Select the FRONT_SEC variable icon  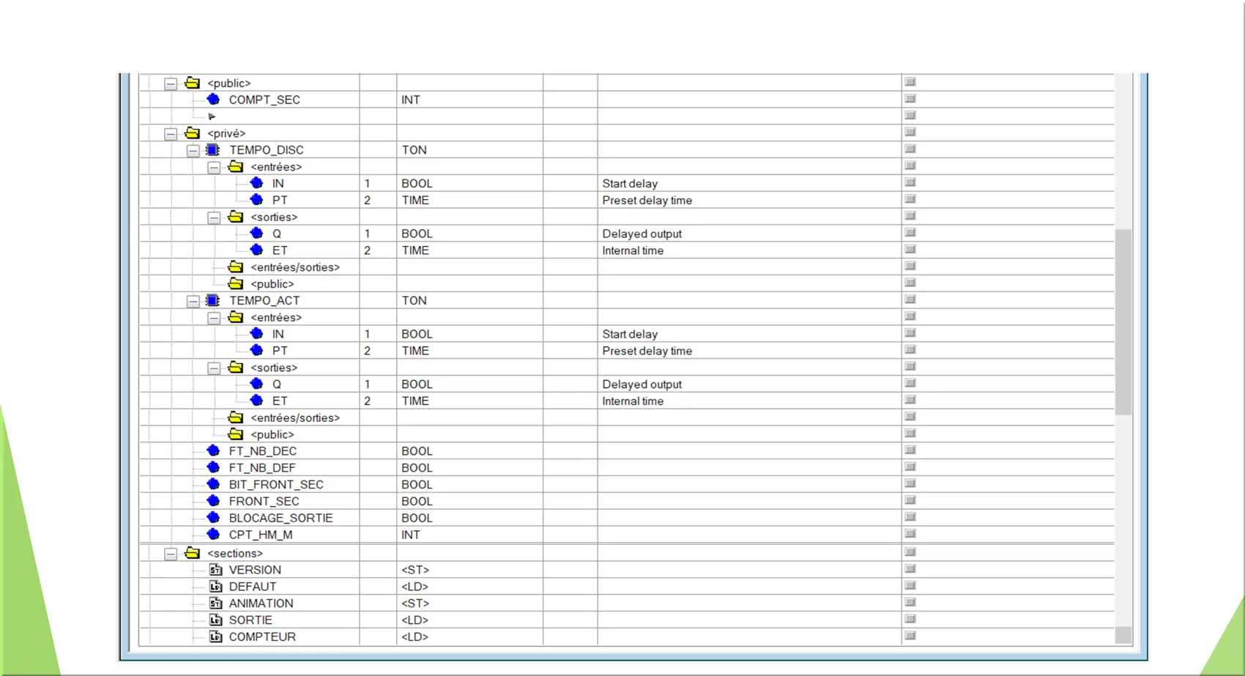pos(213,501)
